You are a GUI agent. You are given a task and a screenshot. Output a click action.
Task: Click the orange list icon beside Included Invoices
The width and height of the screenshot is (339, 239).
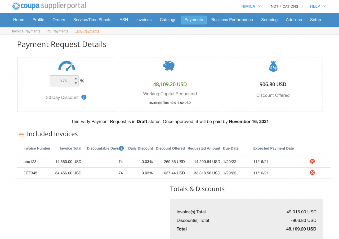pyautogui.click(x=20, y=134)
